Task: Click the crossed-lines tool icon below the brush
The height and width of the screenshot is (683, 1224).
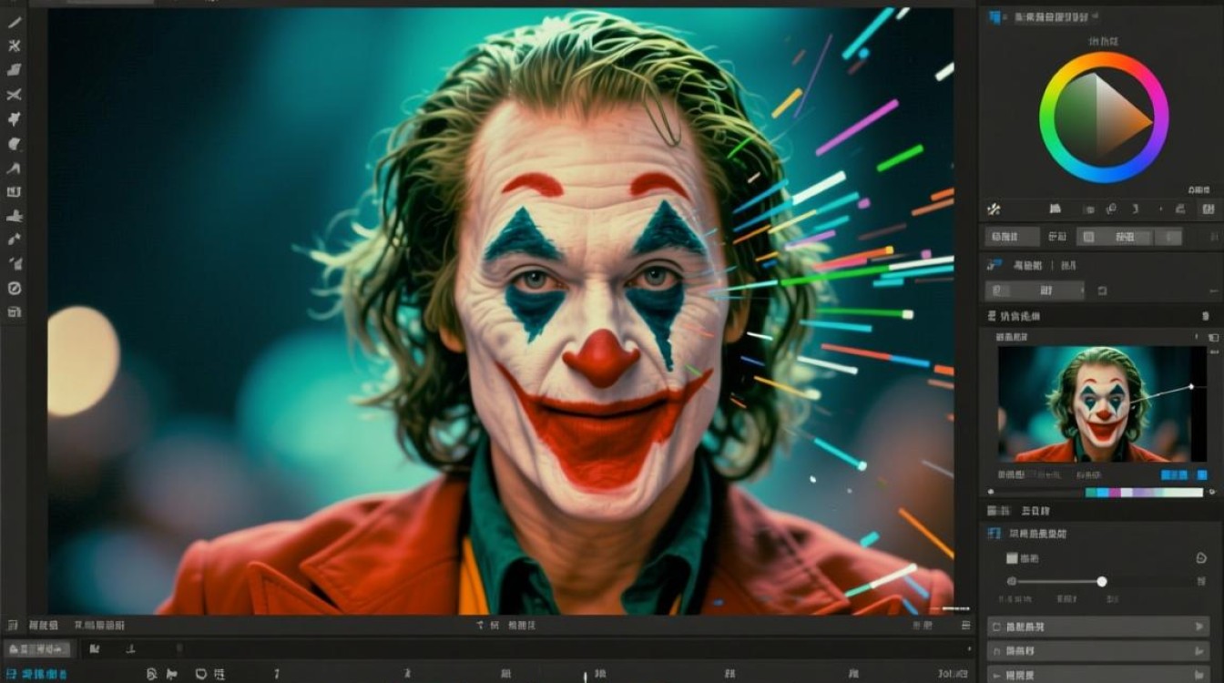Action: (x=15, y=46)
